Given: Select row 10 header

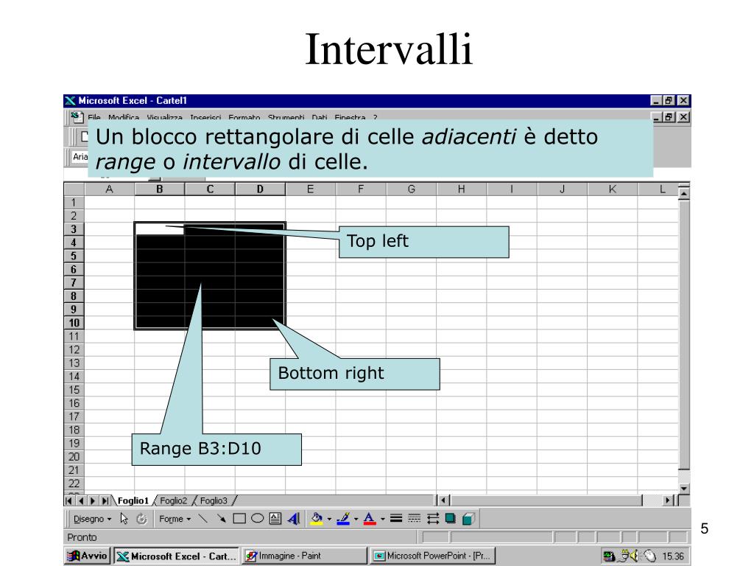Looking at the screenshot, I should pyautogui.click(x=74, y=323).
